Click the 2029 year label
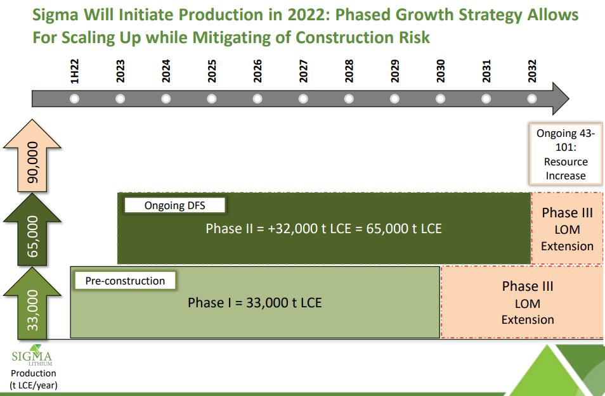 [394, 72]
